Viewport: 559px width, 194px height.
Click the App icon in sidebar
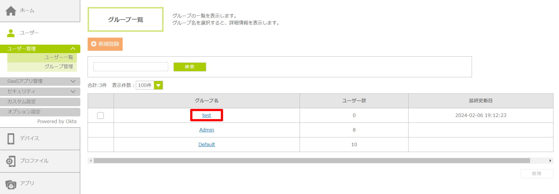(x=11, y=184)
